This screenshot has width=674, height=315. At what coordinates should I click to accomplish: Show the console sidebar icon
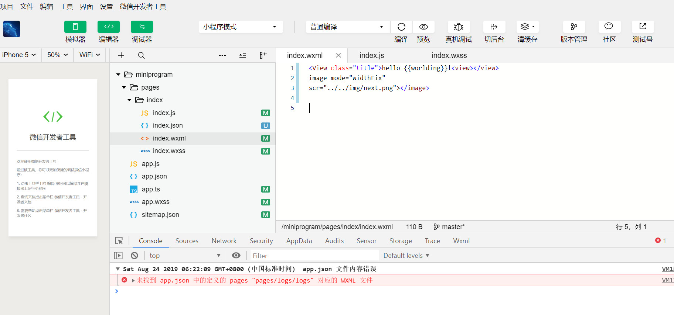[118, 256]
